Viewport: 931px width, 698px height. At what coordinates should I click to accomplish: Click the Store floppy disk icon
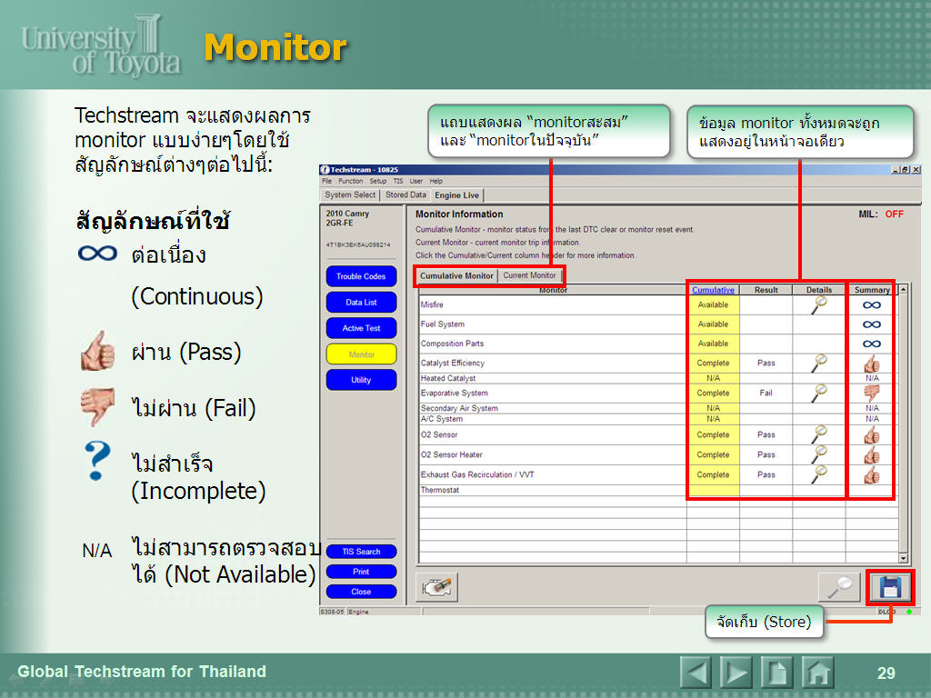890,587
